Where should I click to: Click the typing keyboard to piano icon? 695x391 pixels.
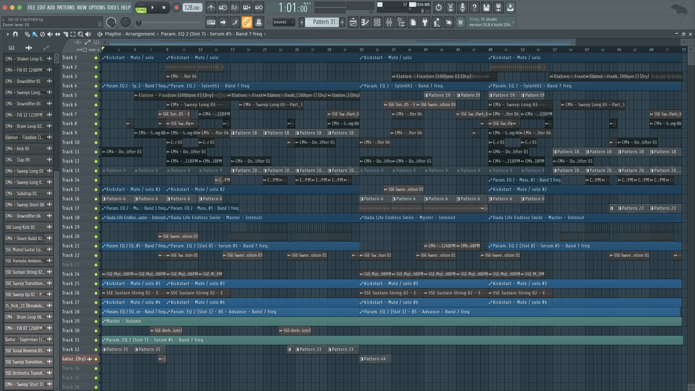click(x=211, y=22)
